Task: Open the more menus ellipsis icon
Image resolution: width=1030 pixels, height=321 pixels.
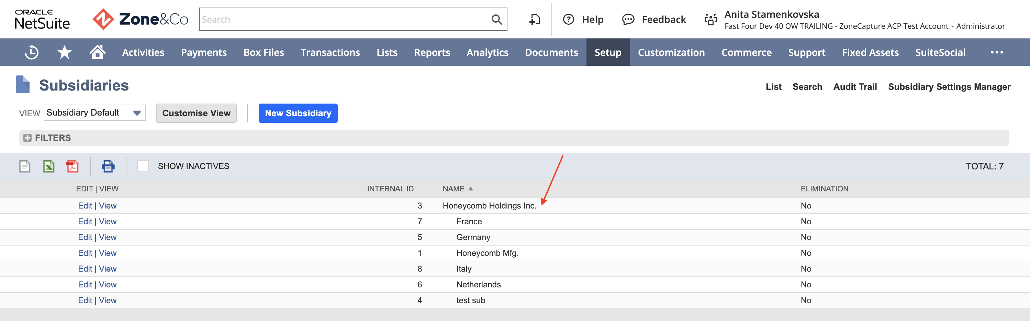Action: (996, 52)
